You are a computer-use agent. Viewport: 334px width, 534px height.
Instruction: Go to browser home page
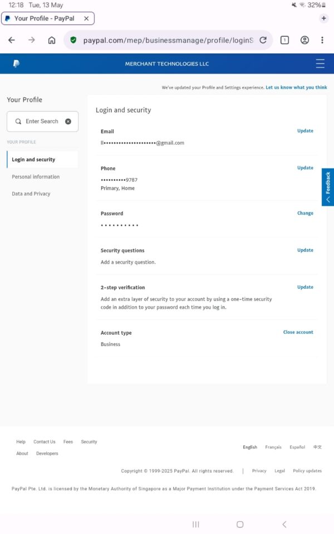coord(52,40)
